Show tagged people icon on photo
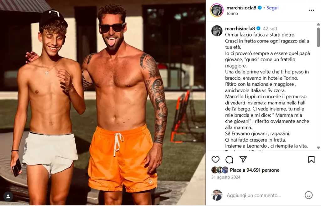Viewport: 321px width, 206px height. (x=8, y=196)
